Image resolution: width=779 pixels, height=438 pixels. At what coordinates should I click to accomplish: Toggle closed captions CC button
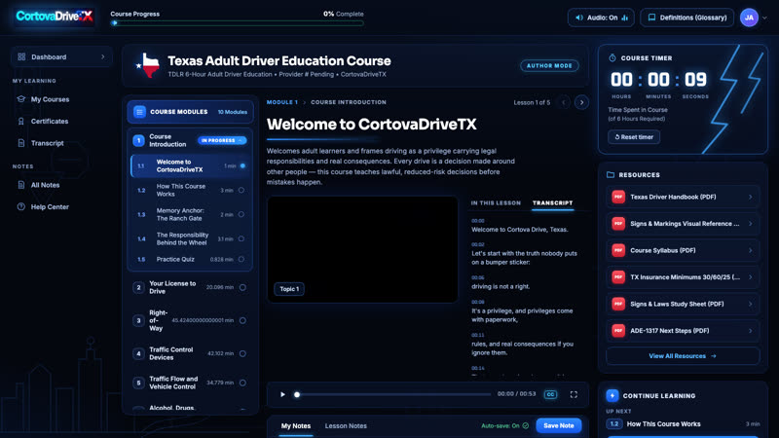(550, 394)
